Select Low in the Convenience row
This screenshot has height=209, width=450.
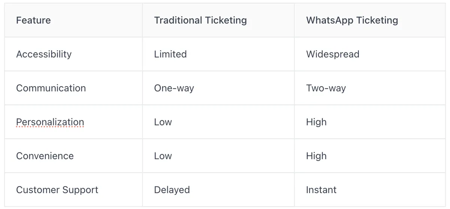163,156
